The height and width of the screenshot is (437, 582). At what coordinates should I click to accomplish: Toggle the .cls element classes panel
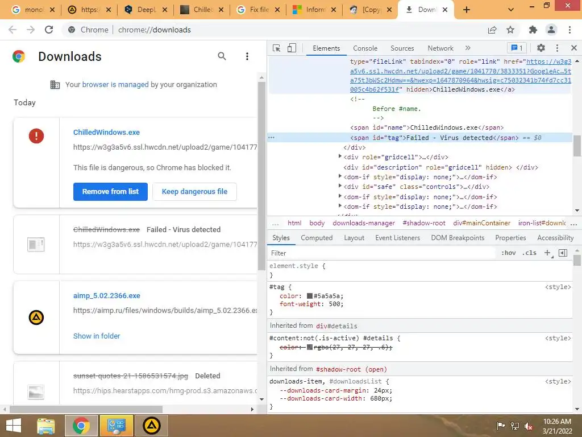point(529,253)
